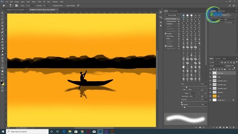This screenshot has height=134, width=238.
Task: Select the Zoom tool
Action: (2, 74)
